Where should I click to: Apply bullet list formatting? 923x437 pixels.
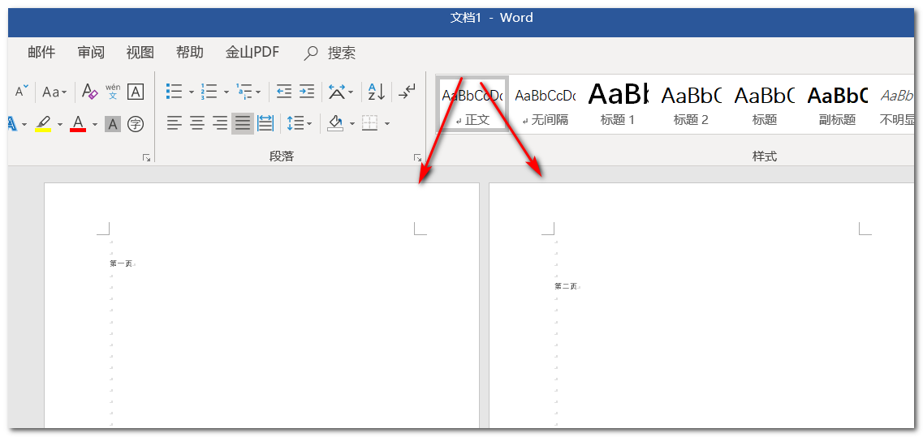coord(175,92)
